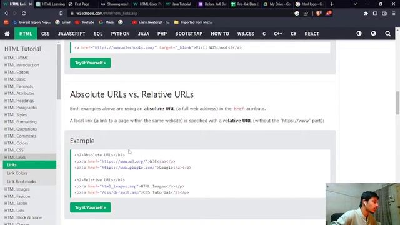Viewport: 400px width, 225px height.
Task: Select CSS in top navigation
Action: point(46,34)
